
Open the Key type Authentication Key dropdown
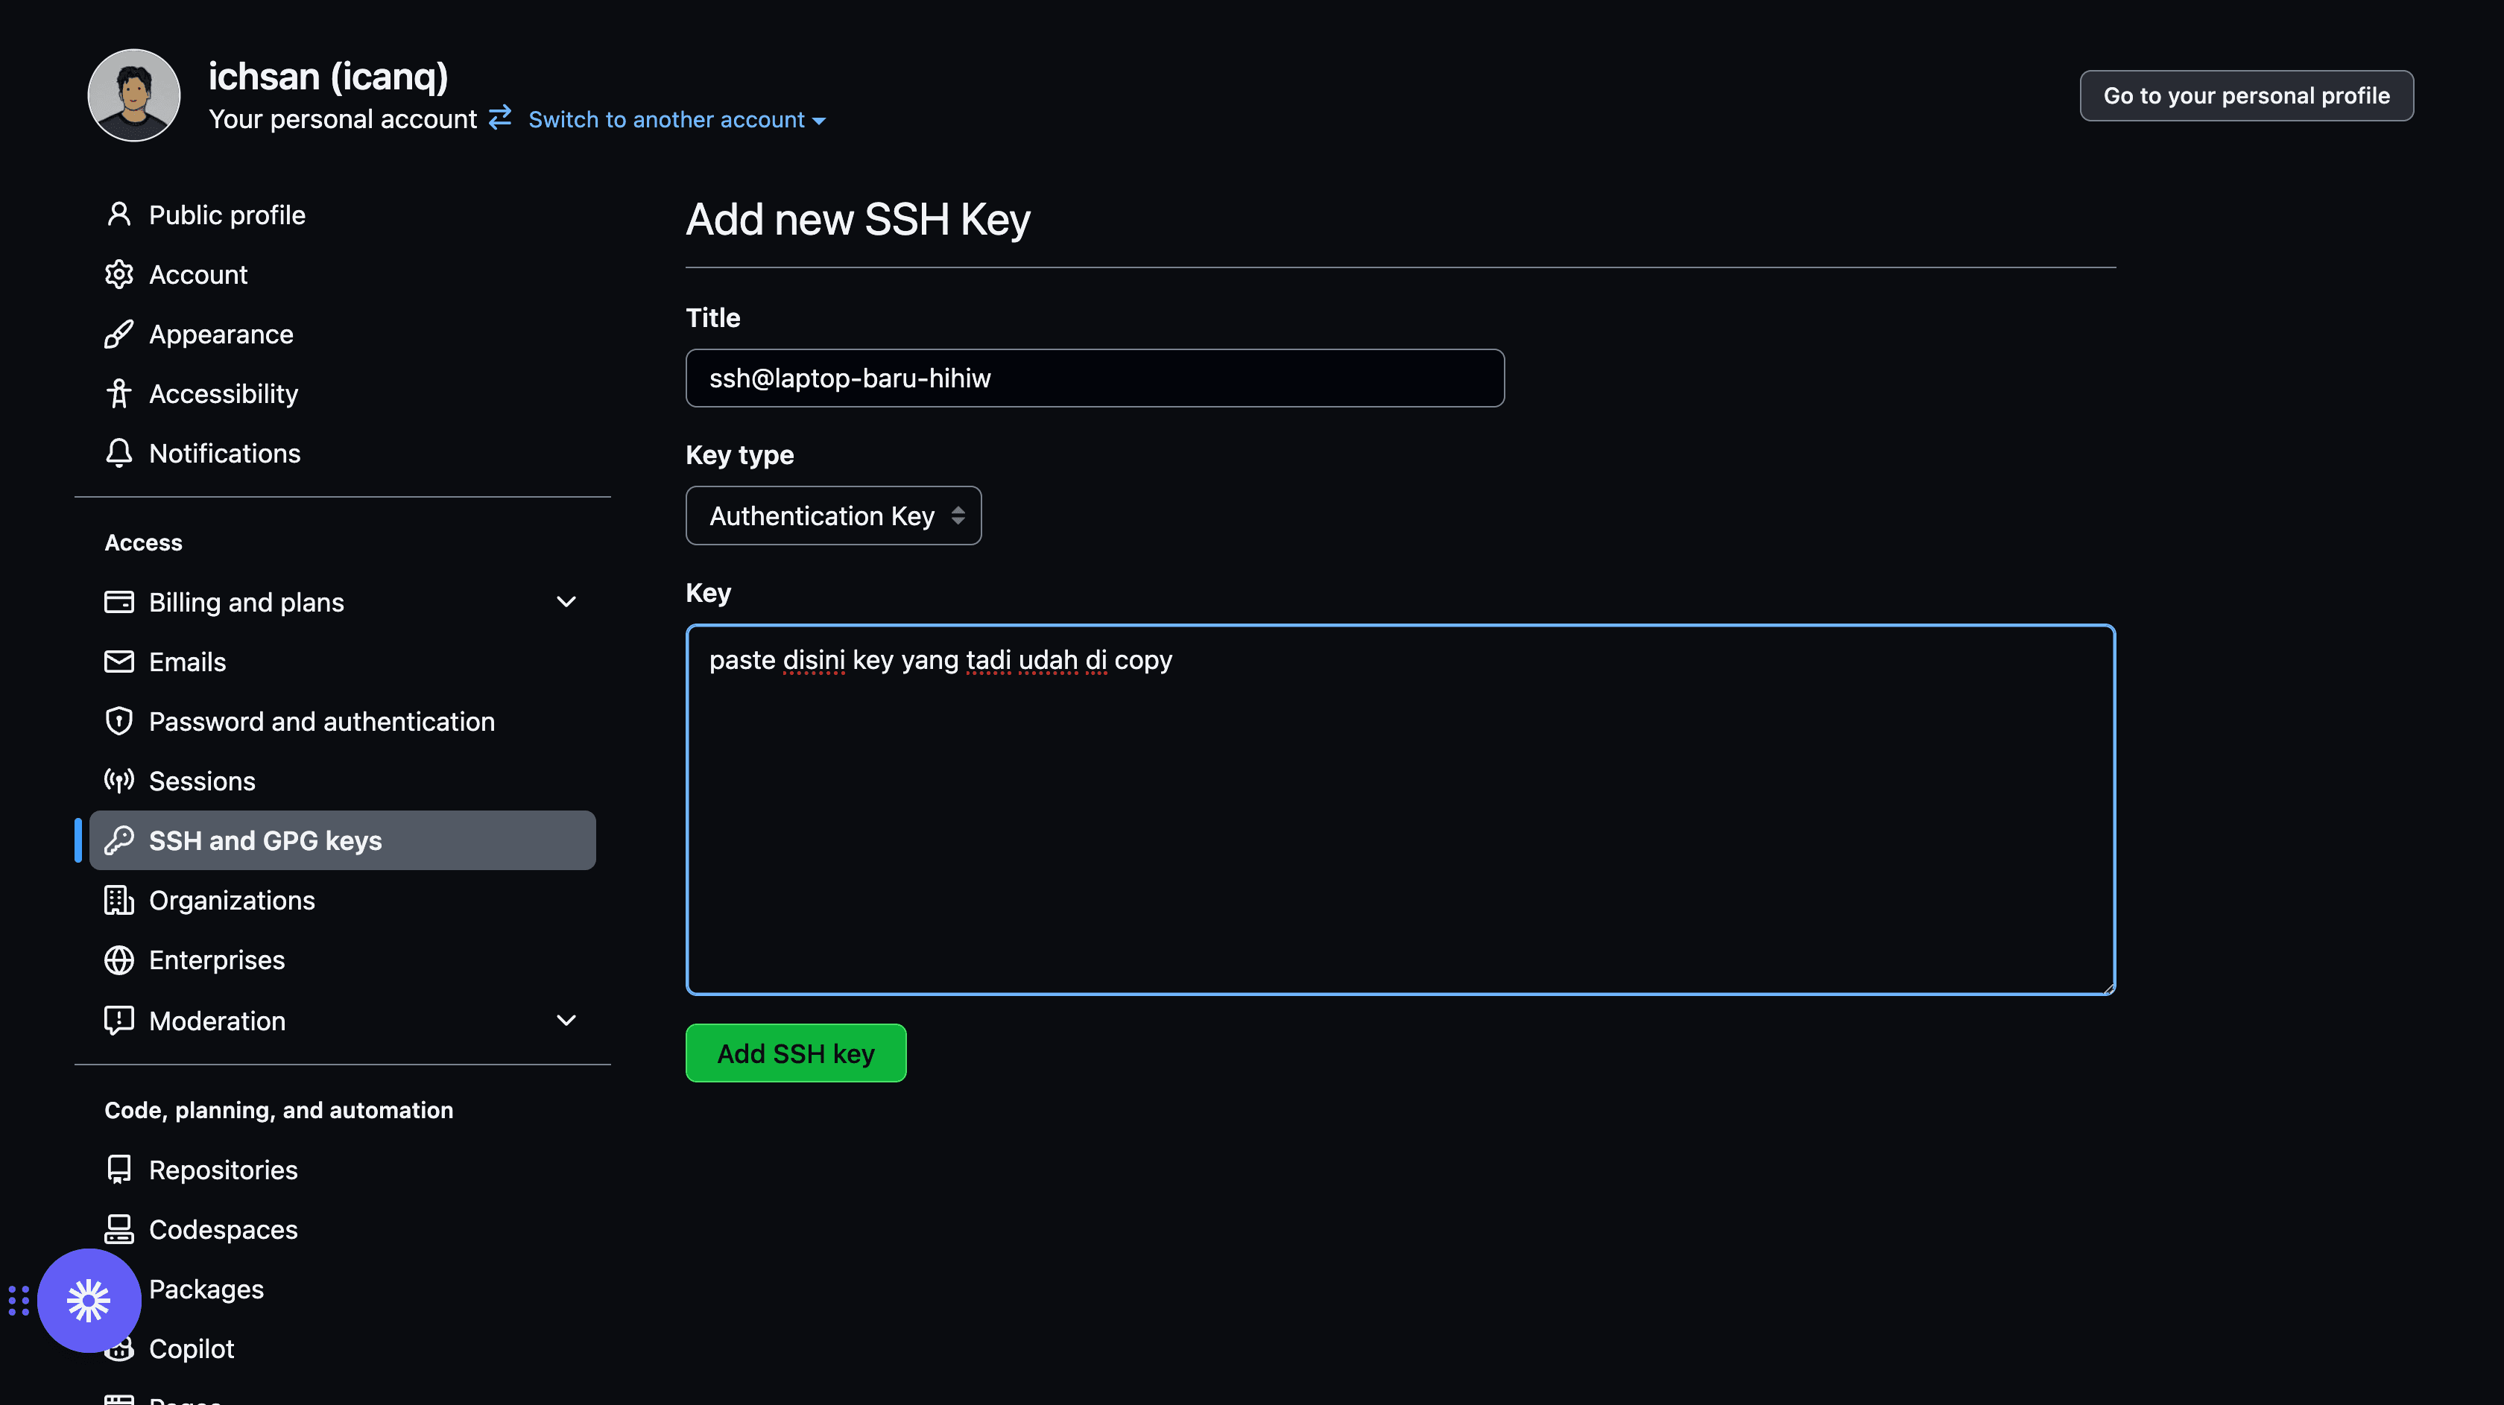point(833,516)
